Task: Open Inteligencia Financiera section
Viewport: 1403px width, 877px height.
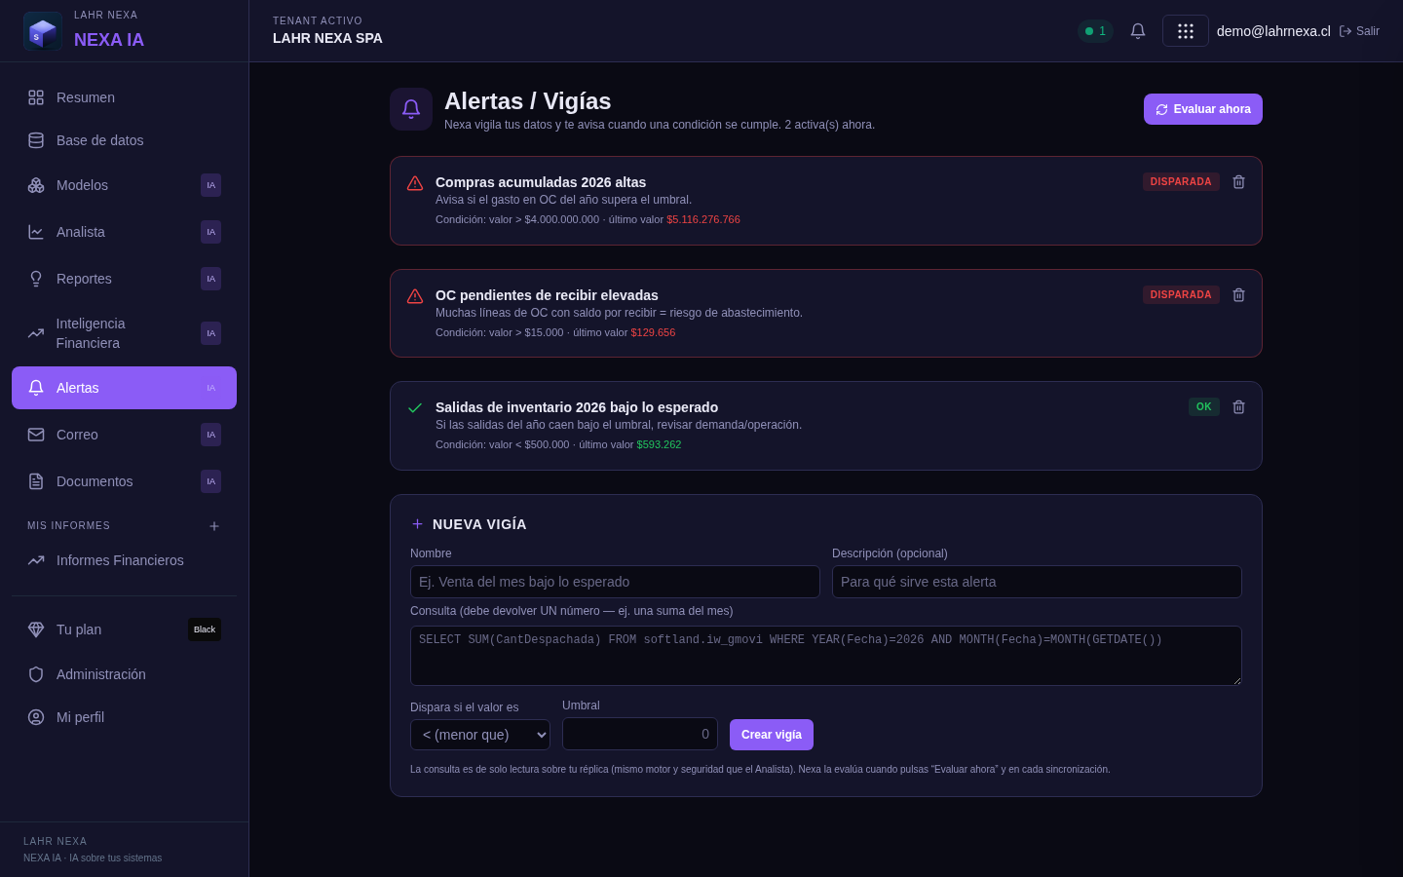Action: (x=124, y=333)
